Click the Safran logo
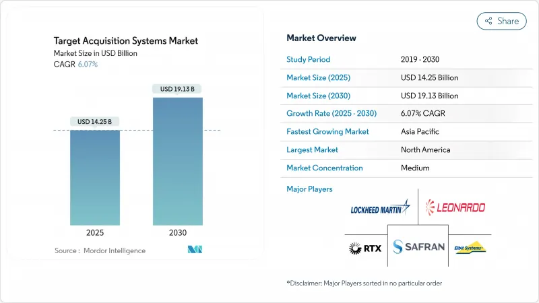This screenshot has width=539, height=303. (x=418, y=247)
